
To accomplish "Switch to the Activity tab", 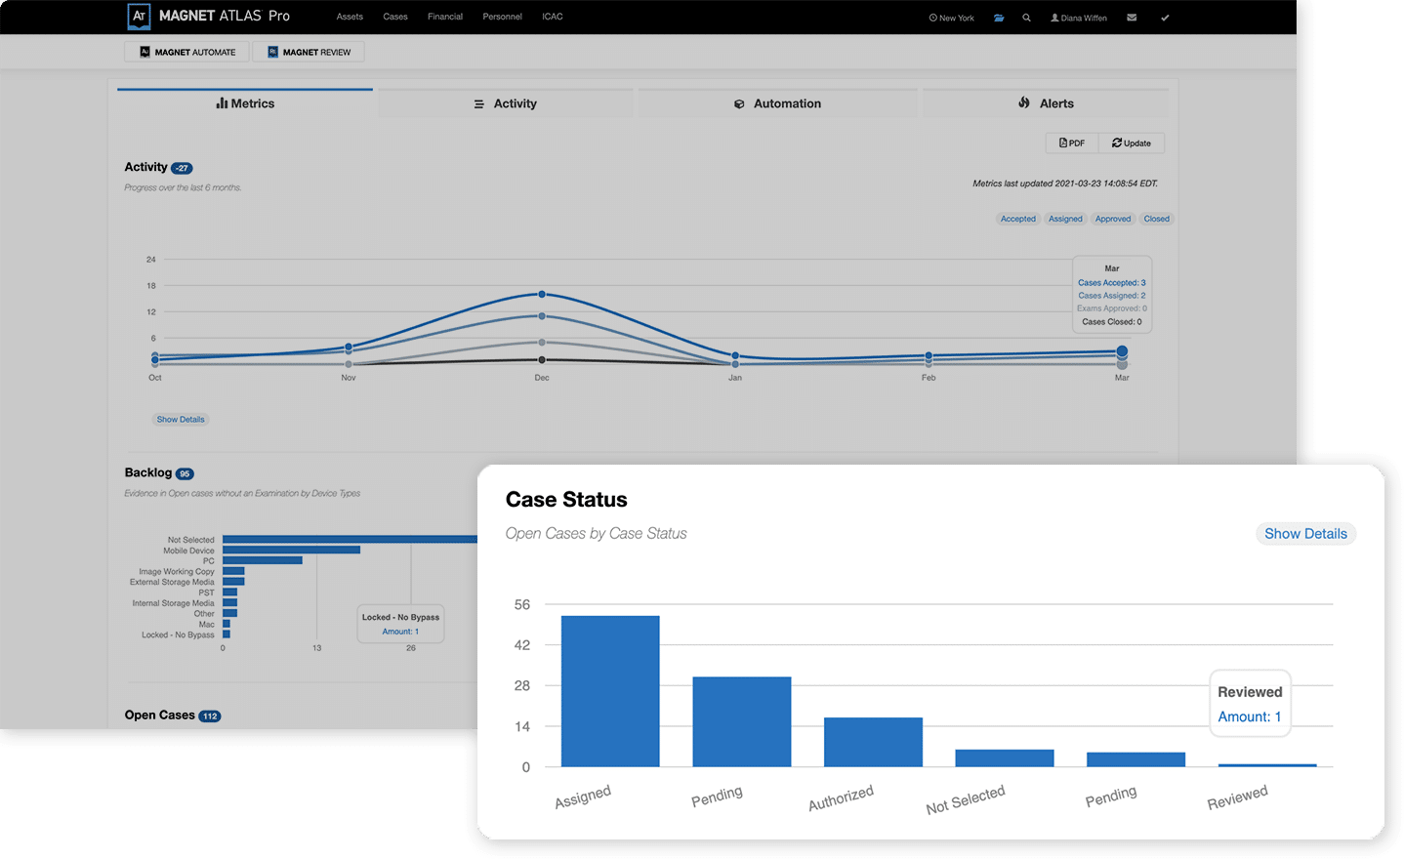I will coord(506,103).
